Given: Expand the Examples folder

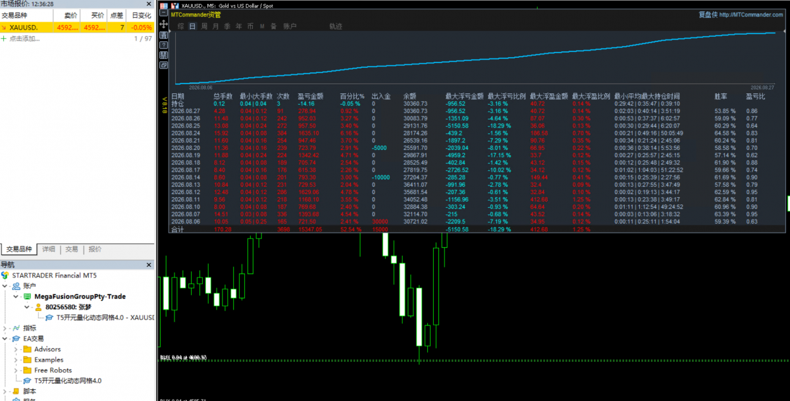Looking at the screenshot, I should point(16,360).
